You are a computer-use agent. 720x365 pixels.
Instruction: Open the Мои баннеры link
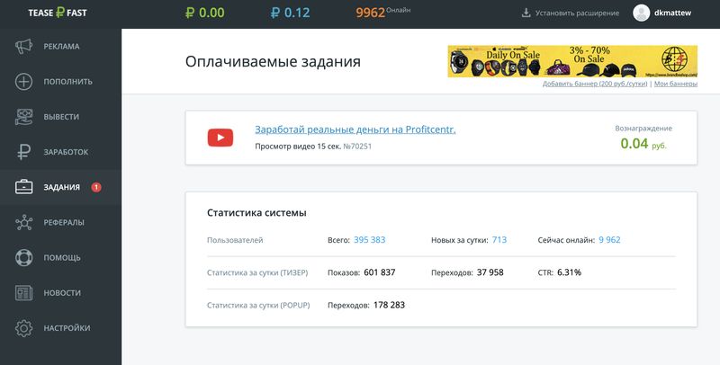coord(676,84)
